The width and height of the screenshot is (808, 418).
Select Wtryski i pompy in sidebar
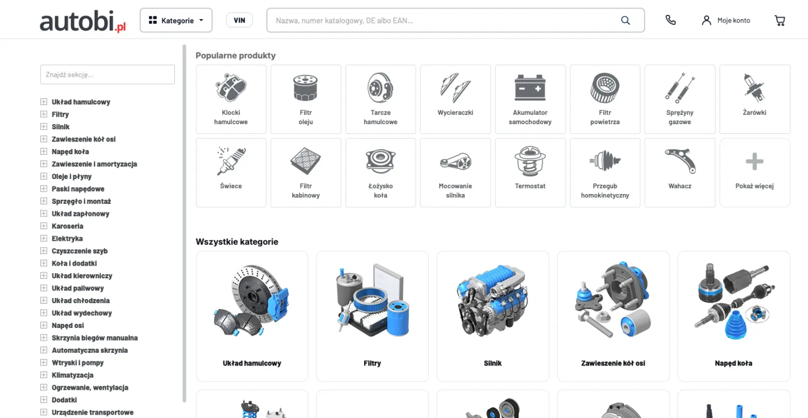tap(78, 363)
